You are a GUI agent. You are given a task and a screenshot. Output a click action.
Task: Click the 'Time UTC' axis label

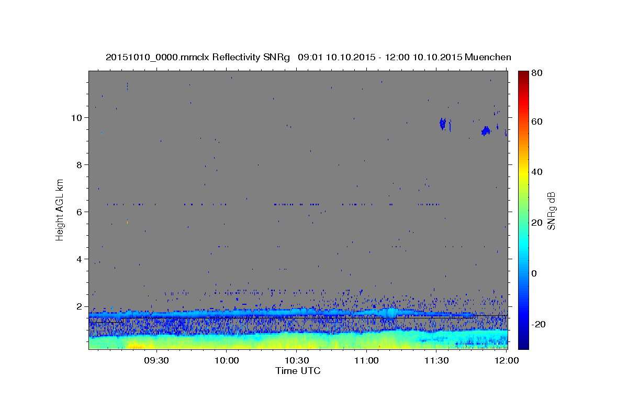coord(298,371)
